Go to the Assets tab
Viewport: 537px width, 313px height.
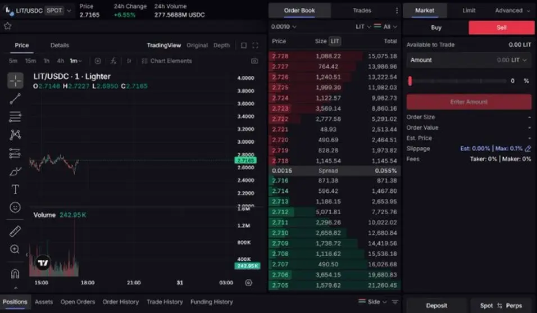(44, 302)
